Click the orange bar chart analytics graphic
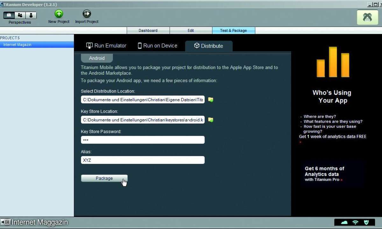The image size is (382, 229). (x=333, y=62)
